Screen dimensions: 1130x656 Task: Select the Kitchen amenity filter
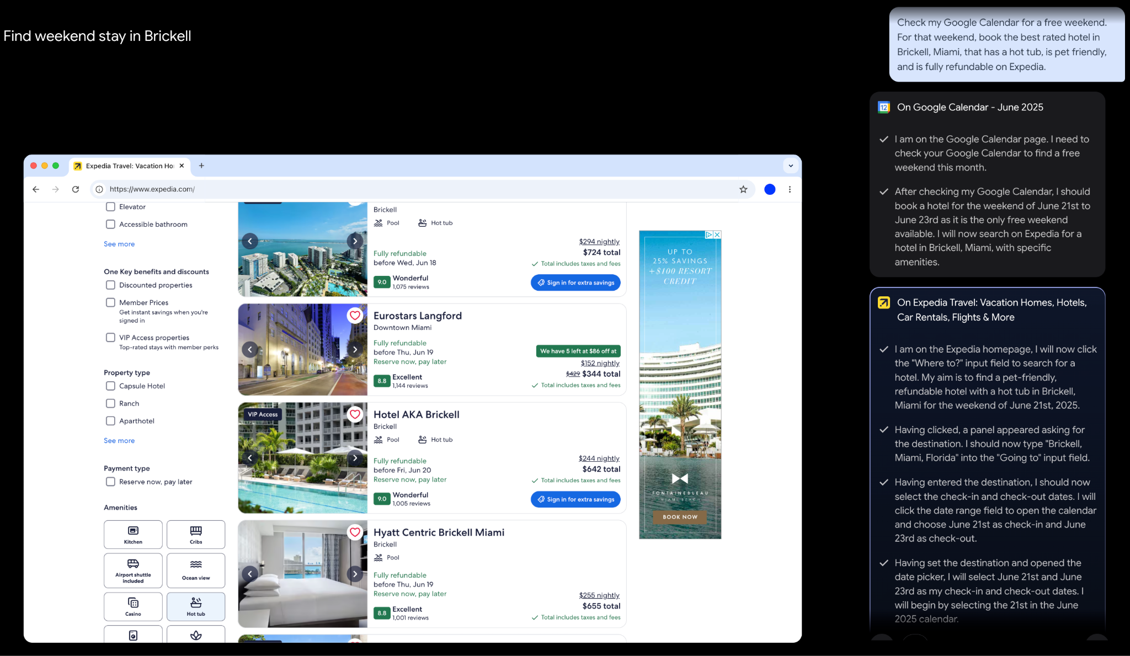[x=132, y=534]
